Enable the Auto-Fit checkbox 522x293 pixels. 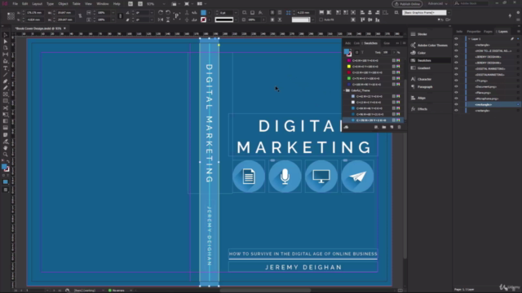coord(321,20)
